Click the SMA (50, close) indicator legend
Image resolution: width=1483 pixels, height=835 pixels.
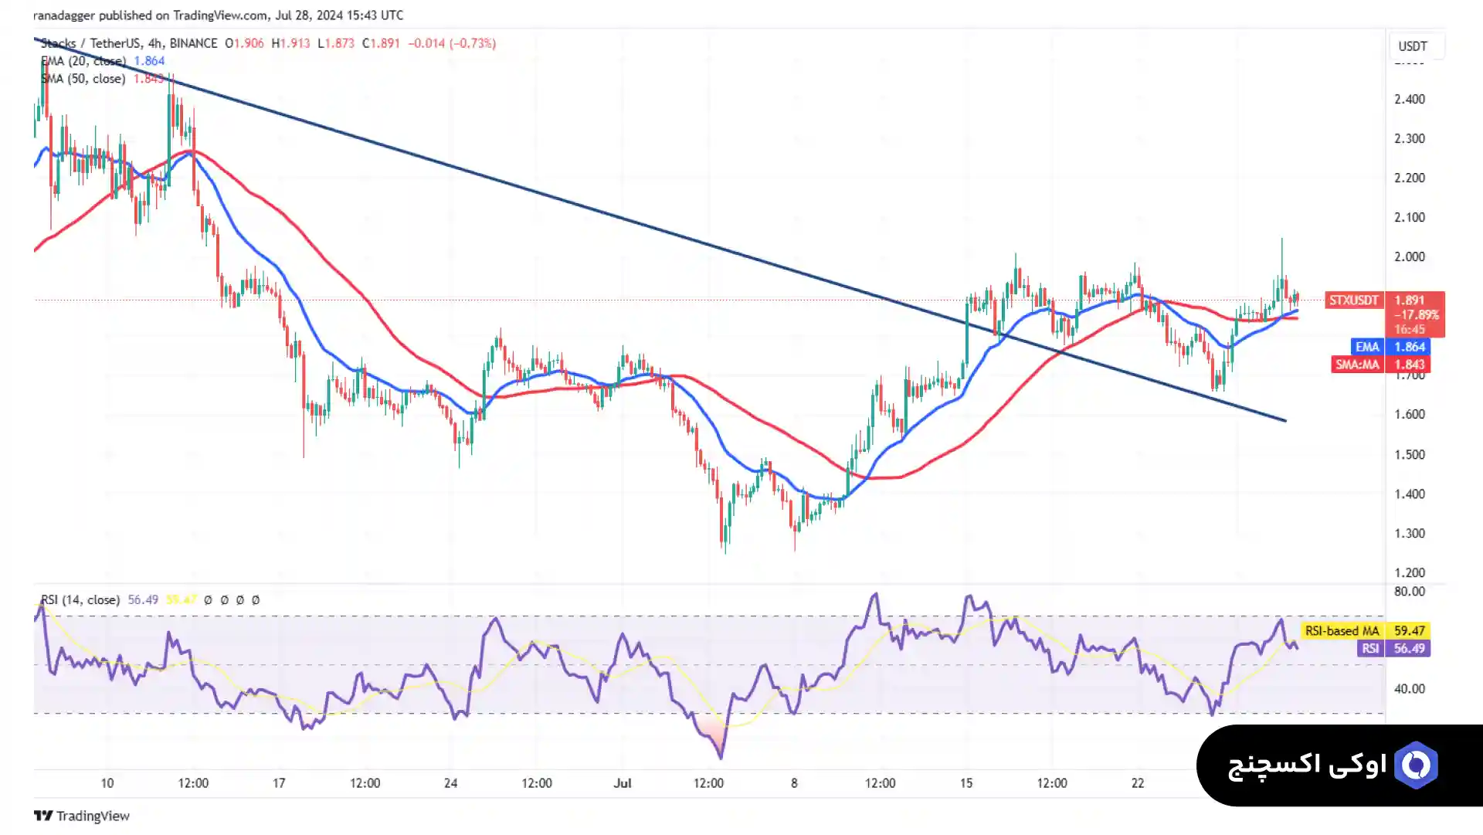click(x=83, y=79)
